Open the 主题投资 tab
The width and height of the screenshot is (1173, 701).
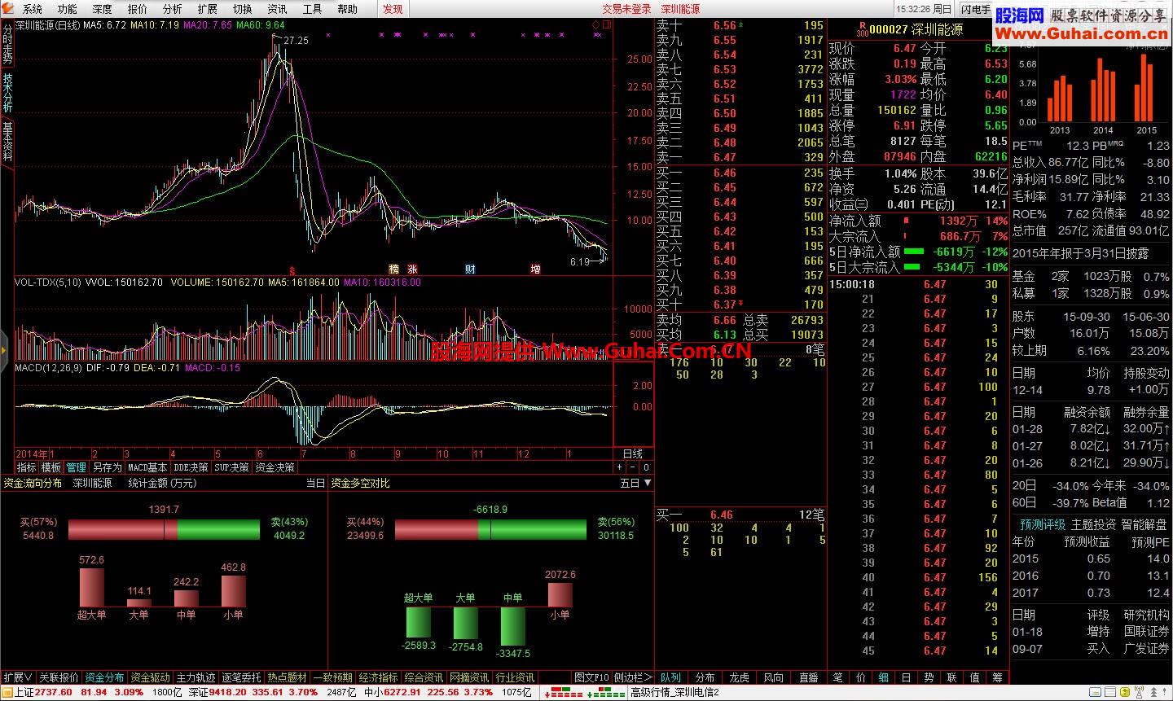coord(1094,524)
